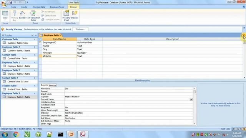Click the MobNo field name cell

click(x=59, y=56)
